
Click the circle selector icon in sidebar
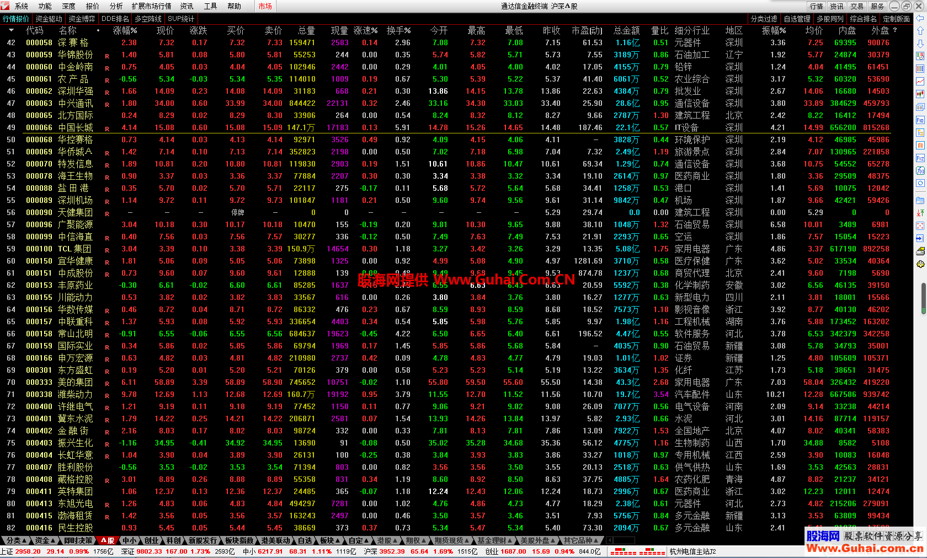pyautogui.click(x=920, y=183)
